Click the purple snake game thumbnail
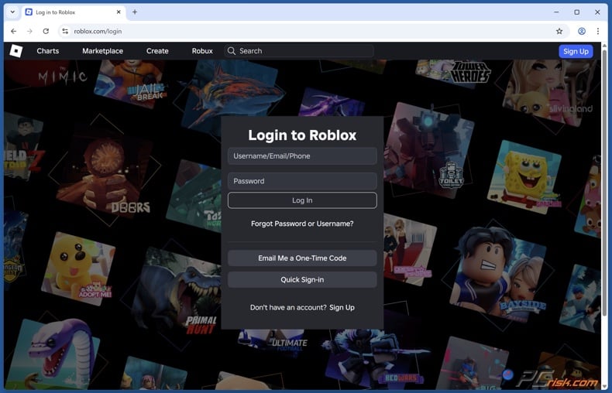Image resolution: width=612 pixels, height=393 pixels. [x=53, y=355]
